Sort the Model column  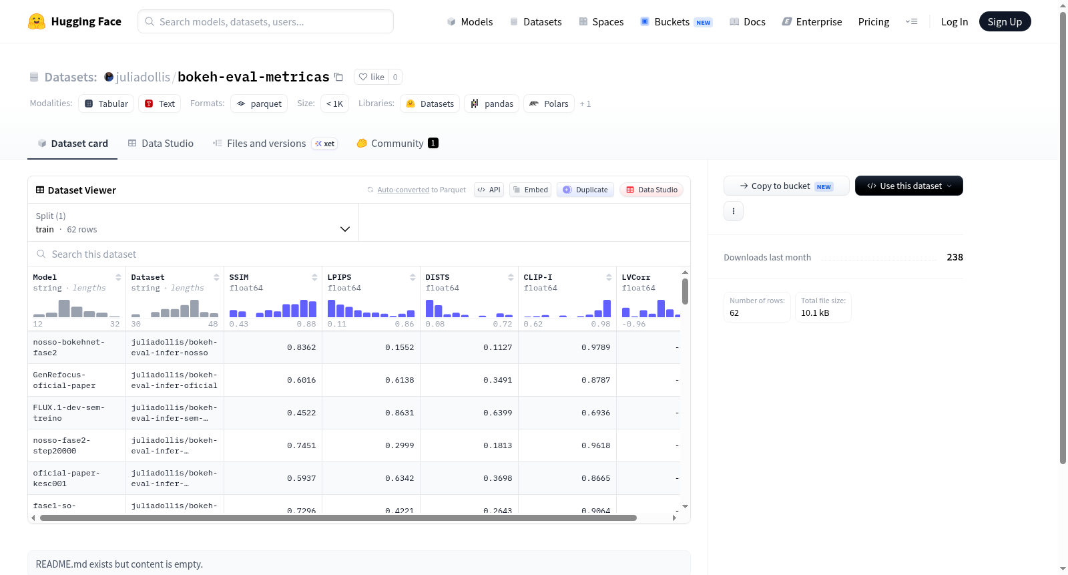click(118, 277)
